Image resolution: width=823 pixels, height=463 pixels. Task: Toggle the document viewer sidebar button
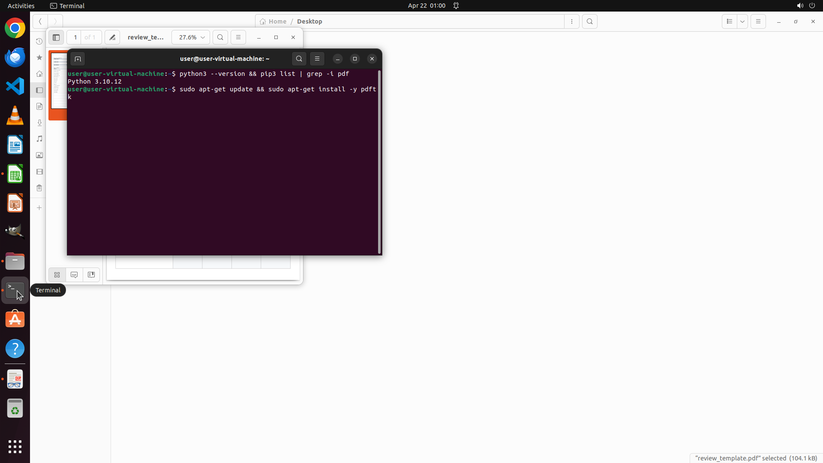[56, 37]
